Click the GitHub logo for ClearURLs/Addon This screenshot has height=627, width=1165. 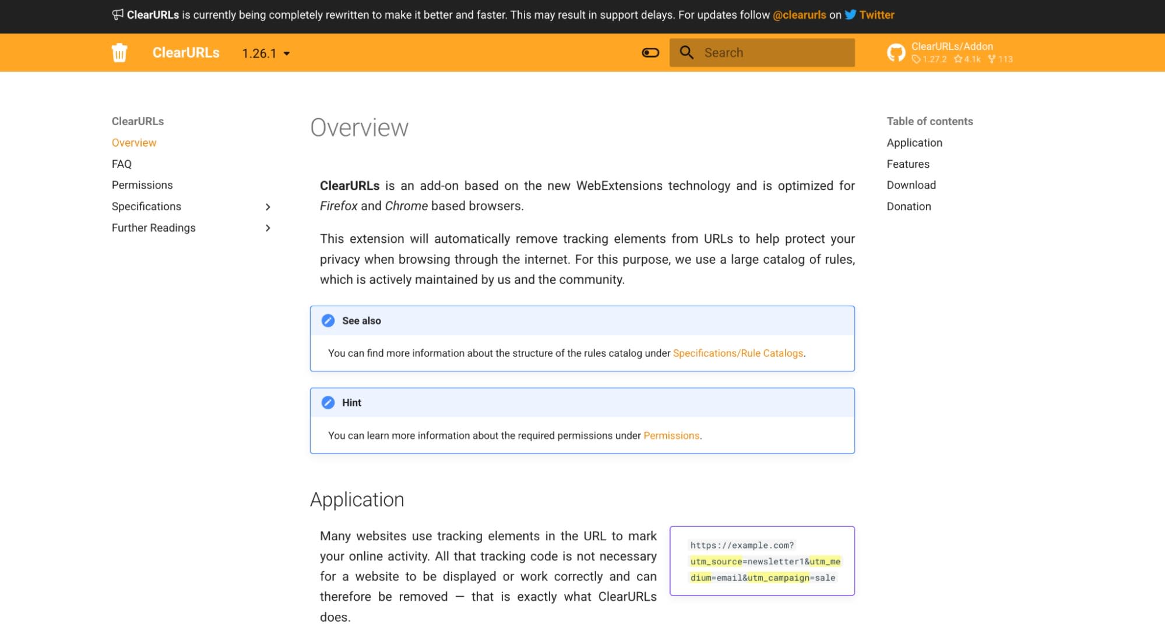[x=896, y=52]
